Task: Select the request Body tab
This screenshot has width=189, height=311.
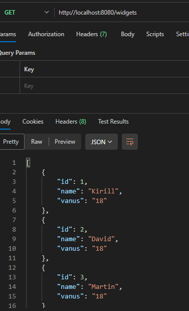Action: pyautogui.click(x=128, y=34)
